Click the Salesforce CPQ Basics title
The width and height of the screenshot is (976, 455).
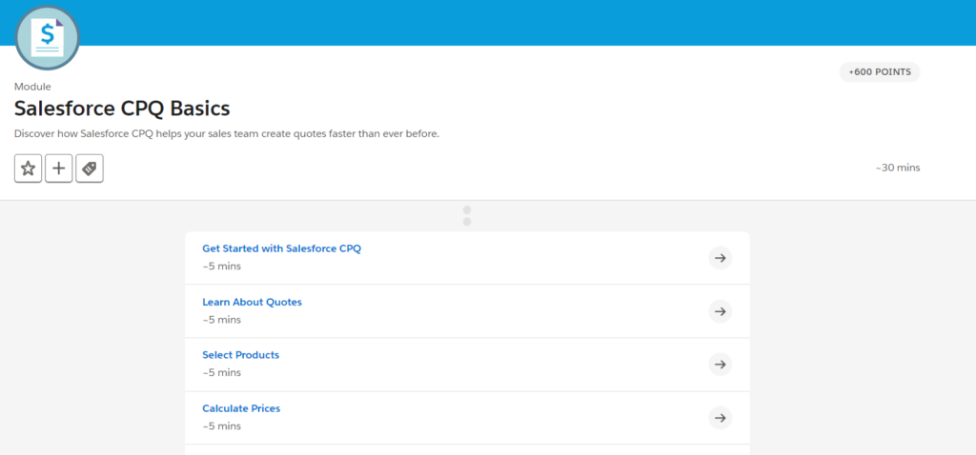(x=122, y=109)
